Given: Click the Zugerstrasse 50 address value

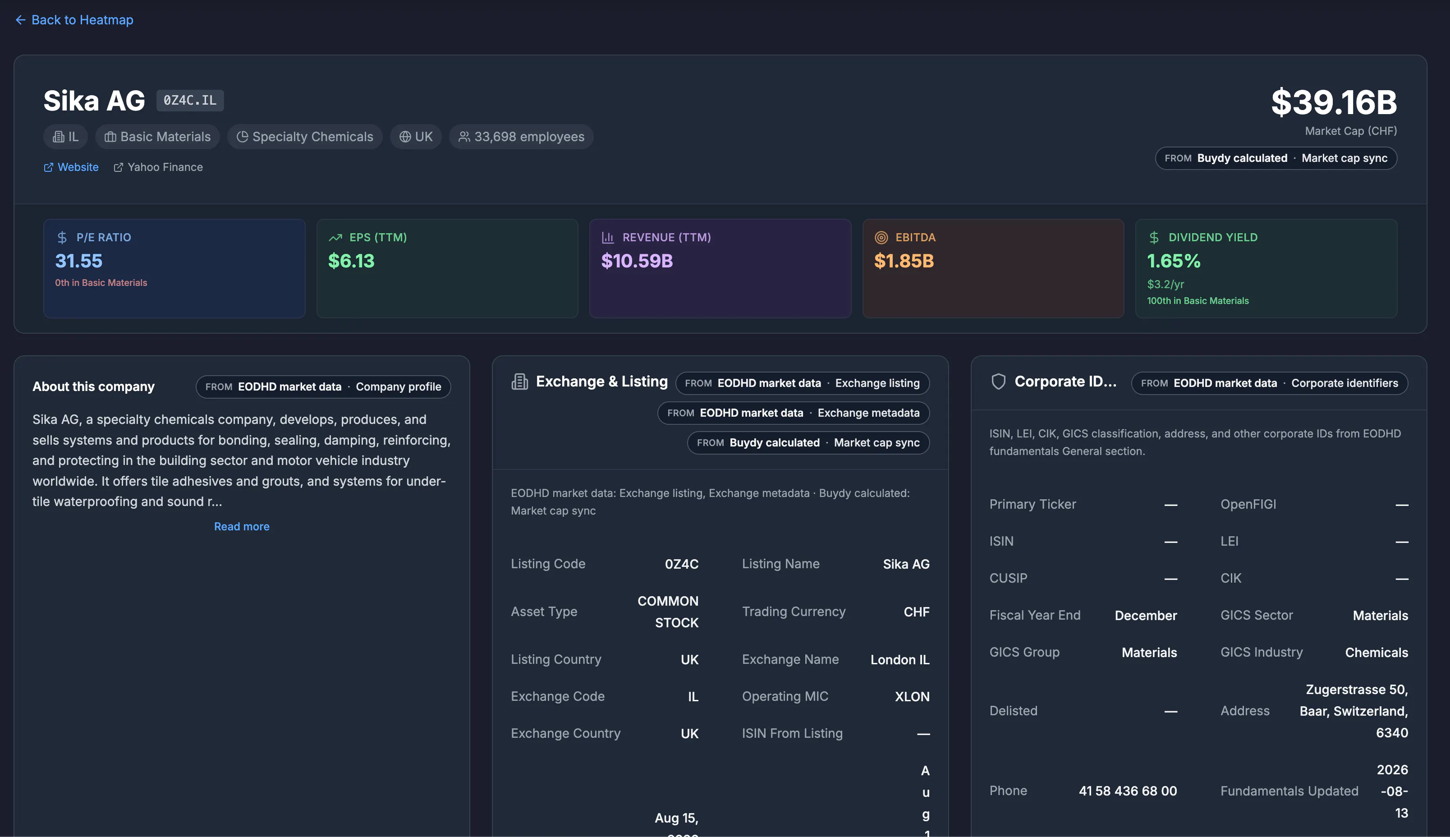Looking at the screenshot, I should 1354,711.
